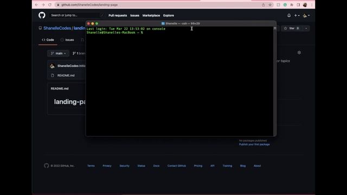The width and height of the screenshot is (347, 195).
Task: Open the Privacy footer link
Action: 107,166
